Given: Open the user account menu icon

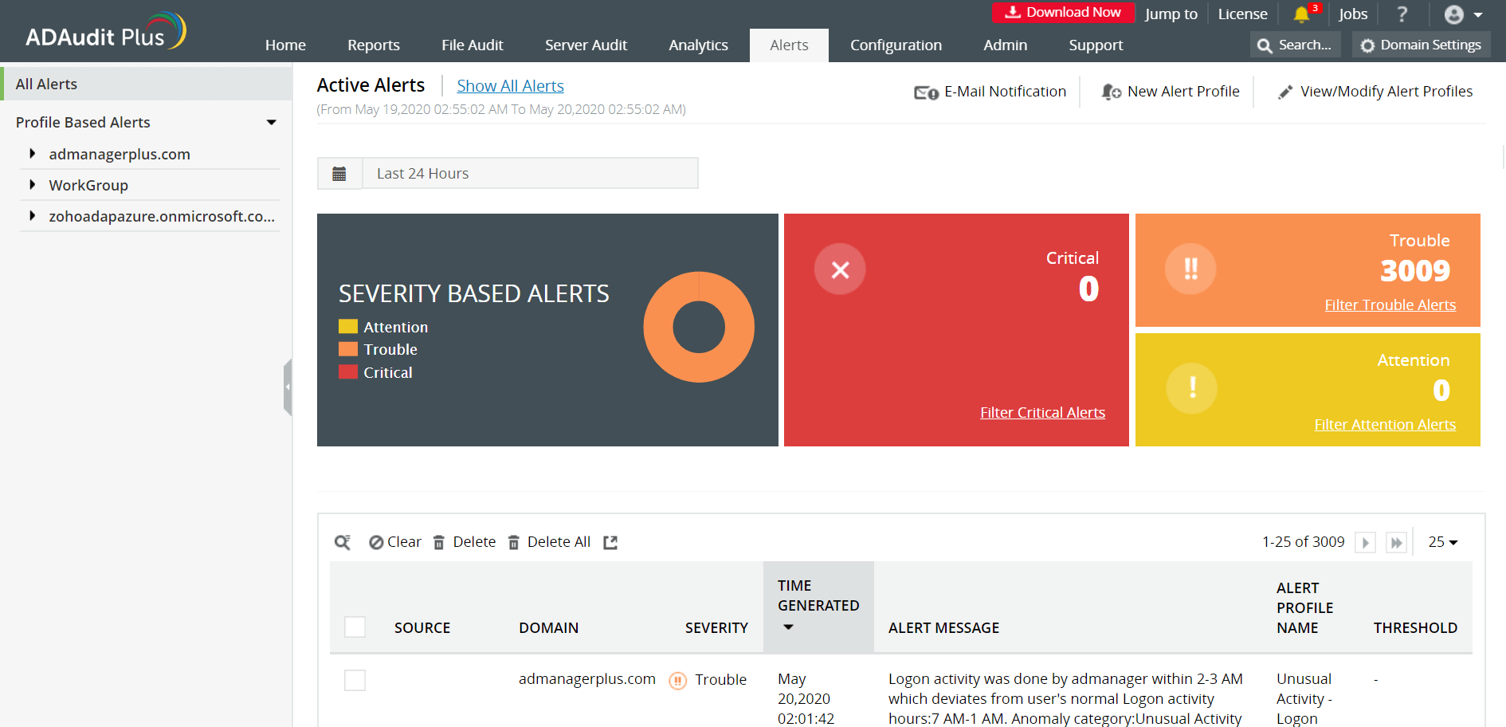Looking at the screenshot, I should click(x=1452, y=14).
